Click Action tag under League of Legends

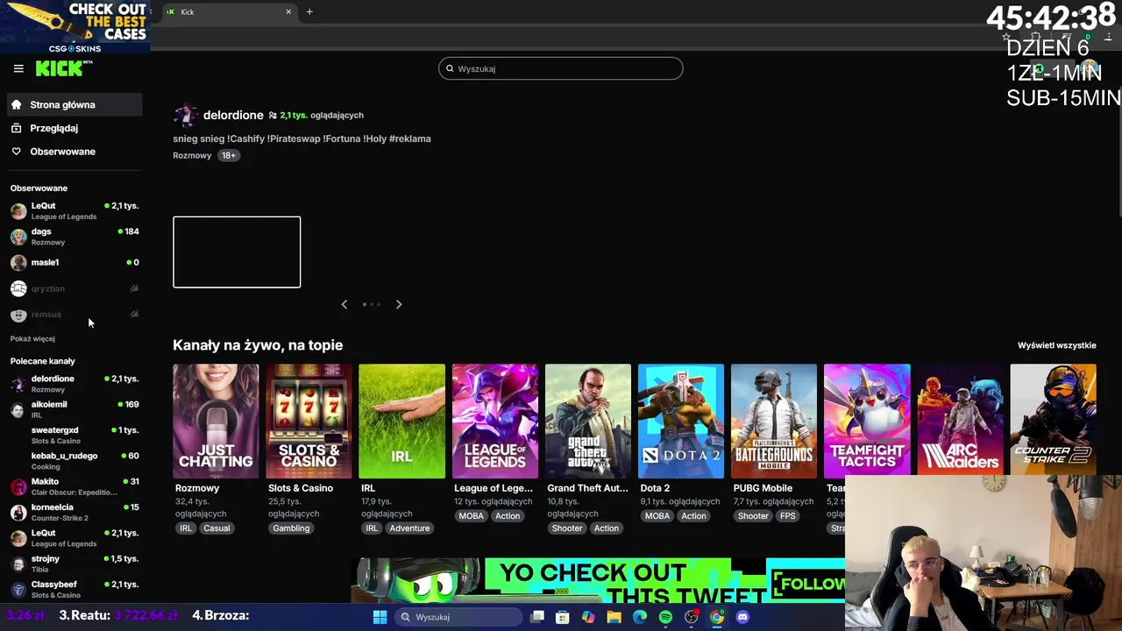pyautogui.click(x=508, y=516)
